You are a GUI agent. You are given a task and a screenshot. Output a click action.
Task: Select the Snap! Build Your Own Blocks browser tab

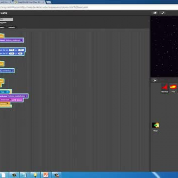click(x=29, y=2)
